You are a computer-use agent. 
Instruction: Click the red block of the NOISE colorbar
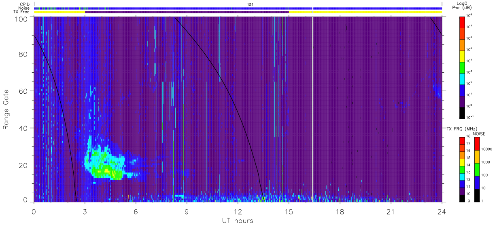click(x=477, y=144)
